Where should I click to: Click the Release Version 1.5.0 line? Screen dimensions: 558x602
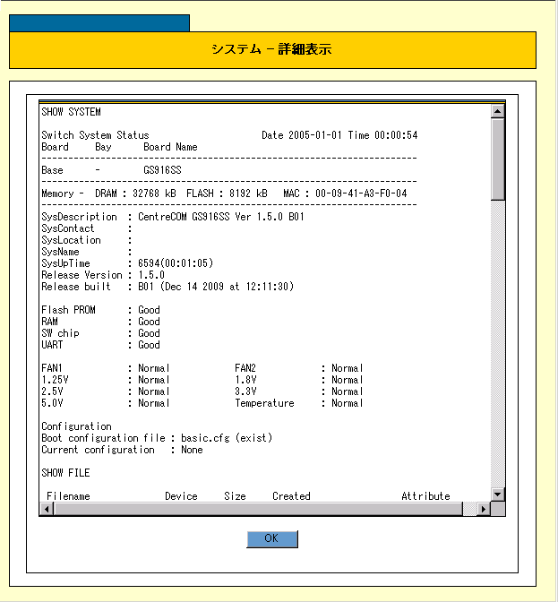point(103,275)
